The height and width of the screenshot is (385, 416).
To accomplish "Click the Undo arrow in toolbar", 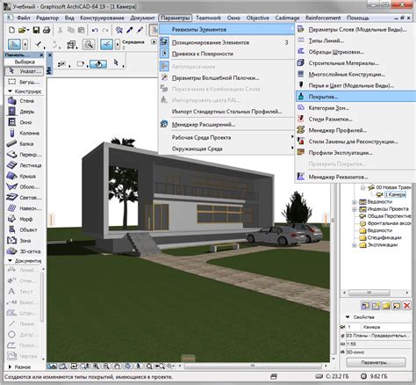I will click(x=95, y=30).
